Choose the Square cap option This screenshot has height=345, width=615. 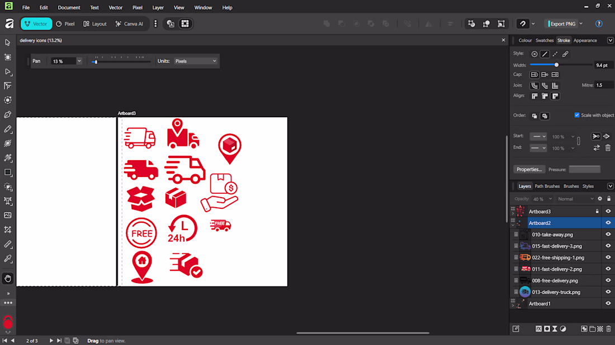pos(555,75)
